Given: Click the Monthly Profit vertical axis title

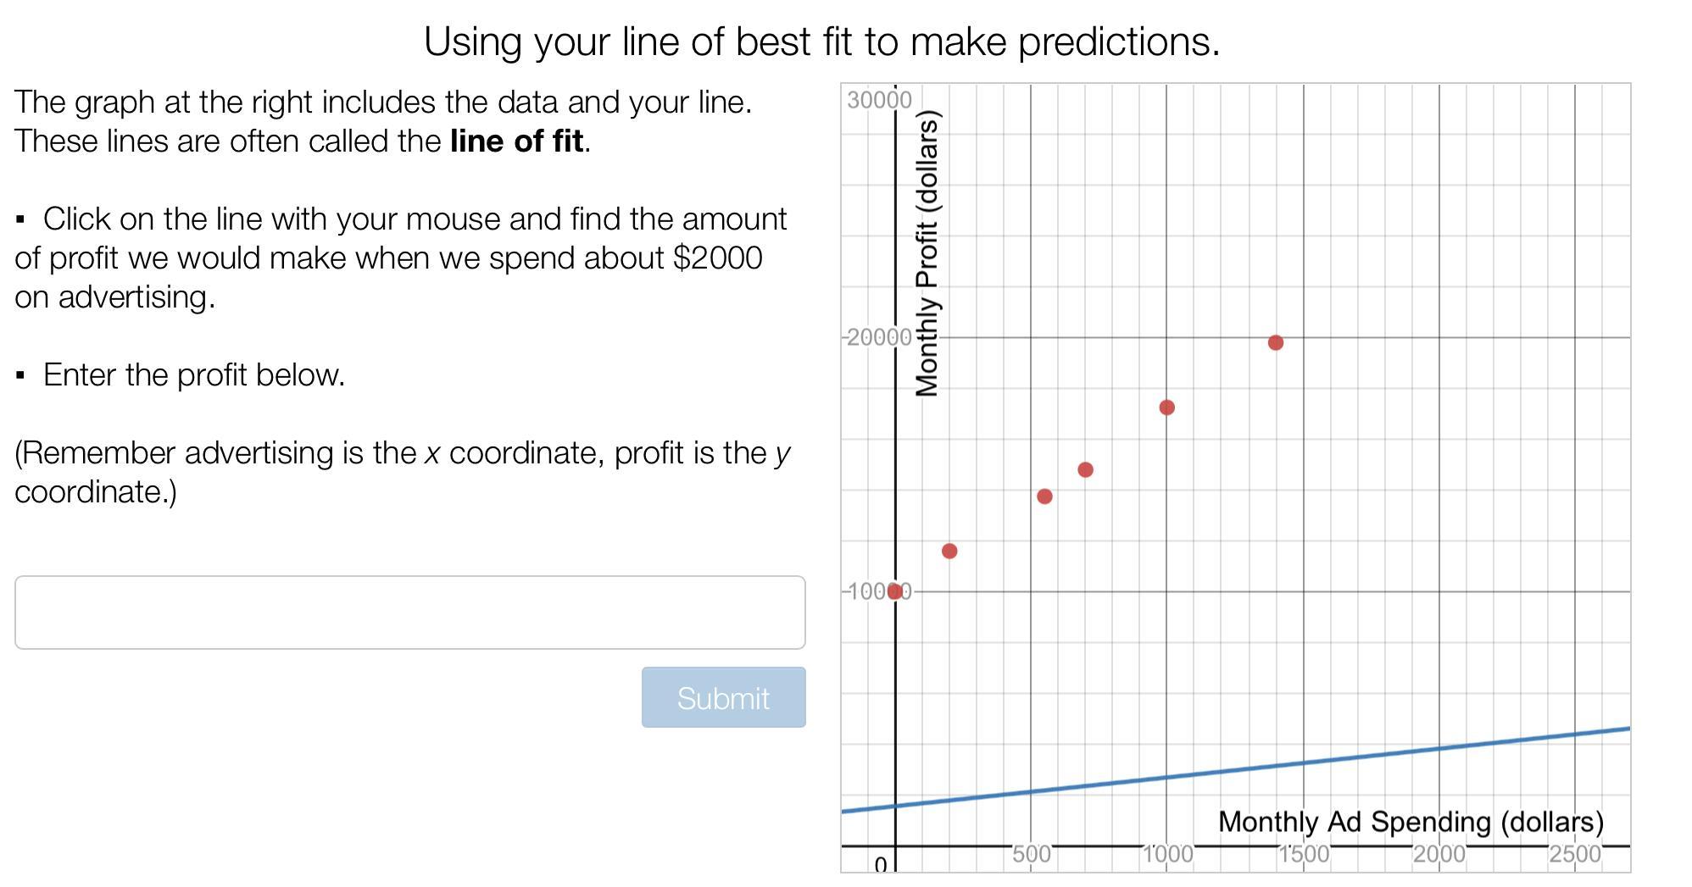Looking at the screenshot, I should [x=927, y=254].
